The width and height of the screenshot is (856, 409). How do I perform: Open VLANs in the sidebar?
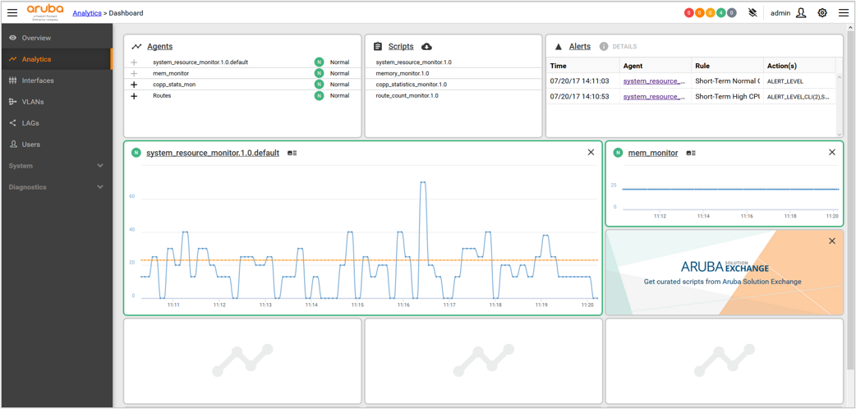click(56, 102)
